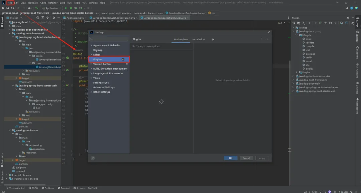361x193 pixels.
Task: Click the Run with Coverage icon
Action: 76,8
